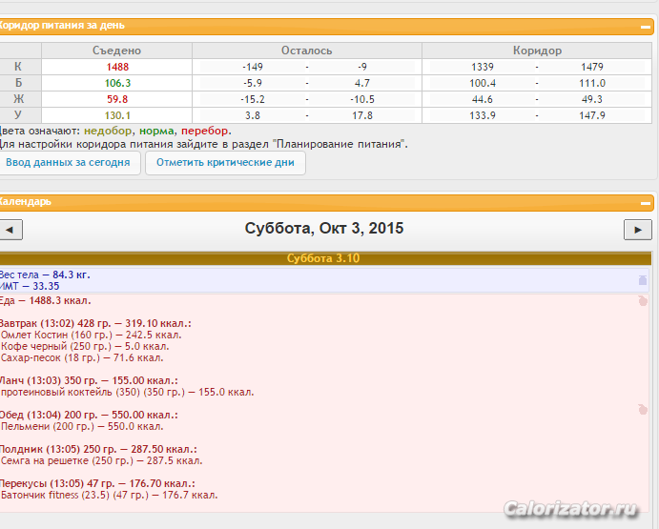659x529 pixels.
Task: Click the apple icon next to the Обед entry
Action: tap(643, 409)
